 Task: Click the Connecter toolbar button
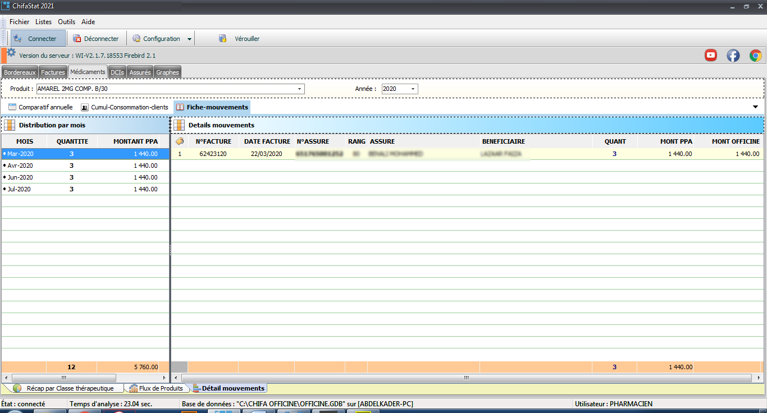pos(37,39)
